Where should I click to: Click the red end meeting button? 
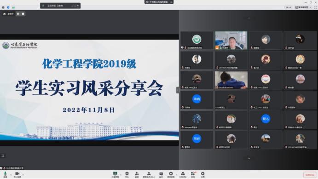(310, 175)
